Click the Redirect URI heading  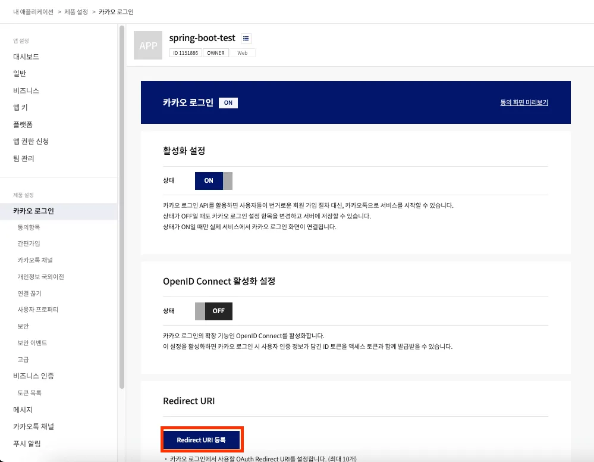click(x=188, y=401)
